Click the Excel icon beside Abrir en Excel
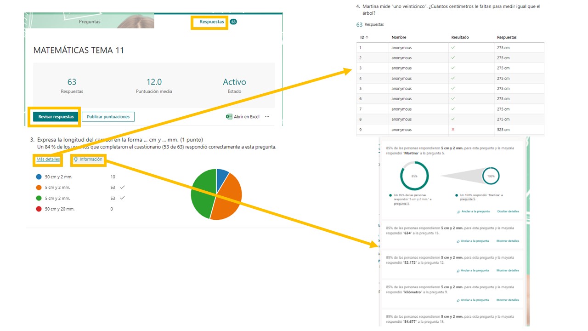Image resolution: width=588 pixels, height=331 pixels. tap(229, 117)
